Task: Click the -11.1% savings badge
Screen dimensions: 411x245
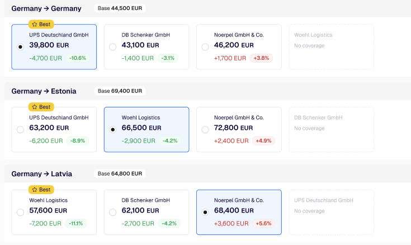Action: coord(75,223)
